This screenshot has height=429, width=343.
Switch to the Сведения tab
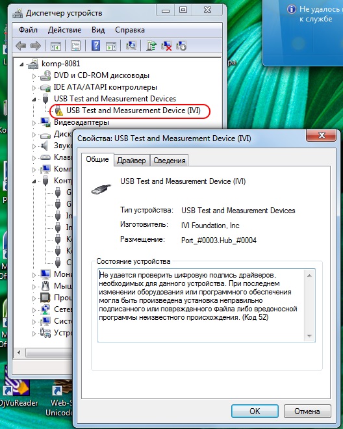[x=170, y=161]
